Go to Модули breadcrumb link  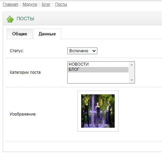coord(30,4)
